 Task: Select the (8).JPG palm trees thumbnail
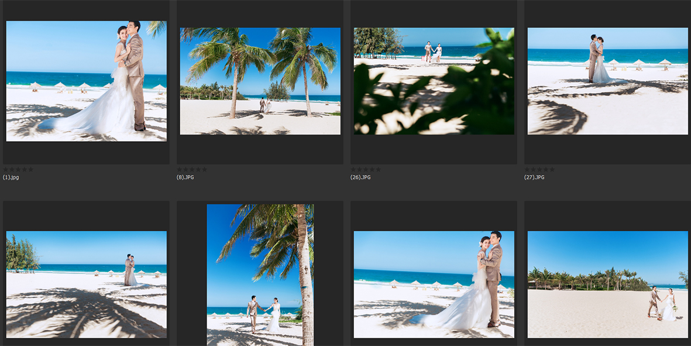click(260, 81)
